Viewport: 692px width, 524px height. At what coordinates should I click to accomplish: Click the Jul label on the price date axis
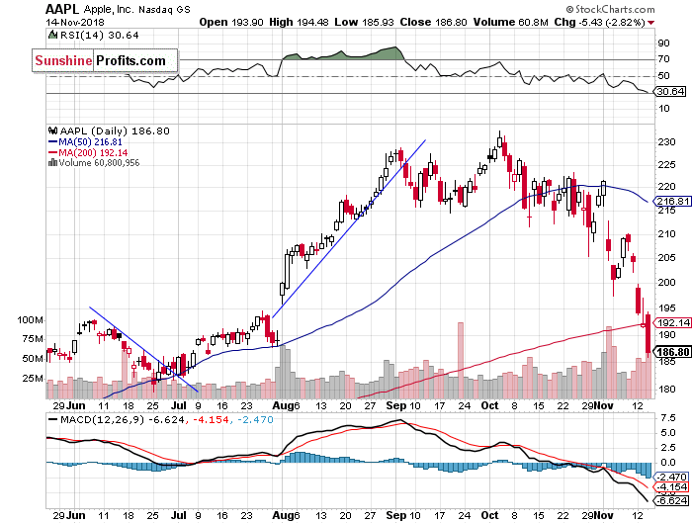point(179,405)
